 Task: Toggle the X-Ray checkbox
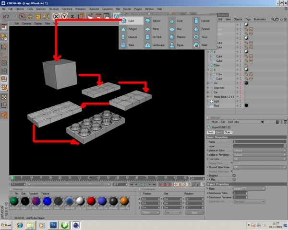234,180
